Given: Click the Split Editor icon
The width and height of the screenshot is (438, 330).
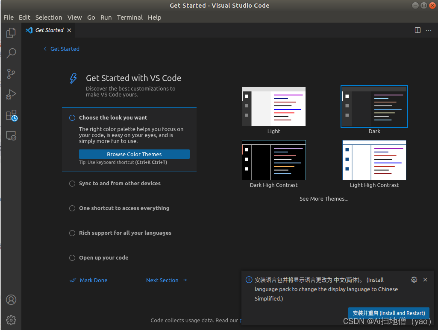Looking at the screenshot, I should point(417,30).
